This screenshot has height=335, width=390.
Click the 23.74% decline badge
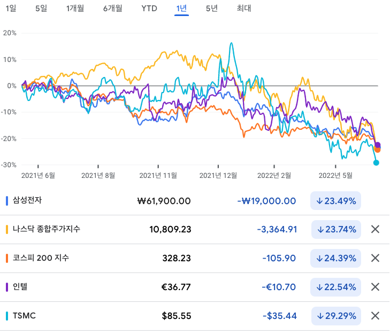pyautogui.click(x=336, y=229)
